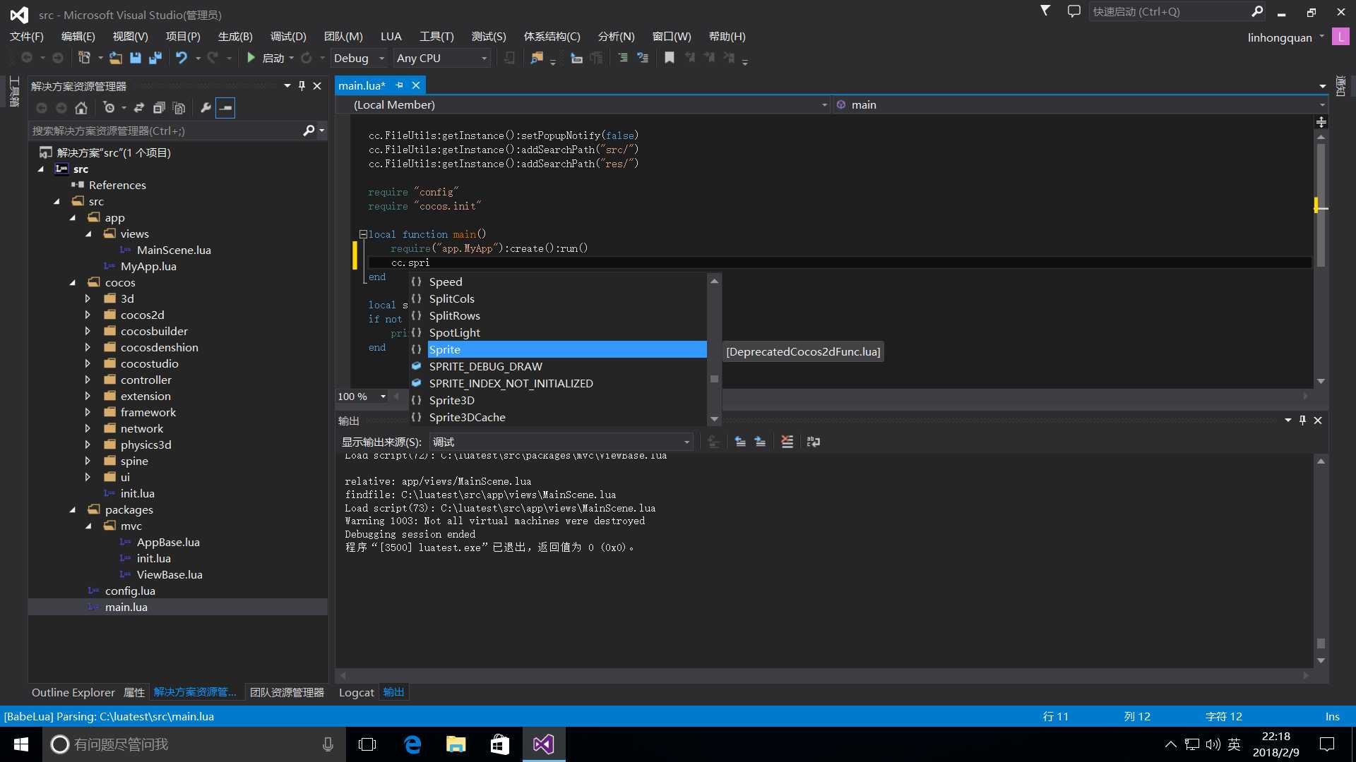Click the split editor handle above scrollbar

click(1321, 122)
